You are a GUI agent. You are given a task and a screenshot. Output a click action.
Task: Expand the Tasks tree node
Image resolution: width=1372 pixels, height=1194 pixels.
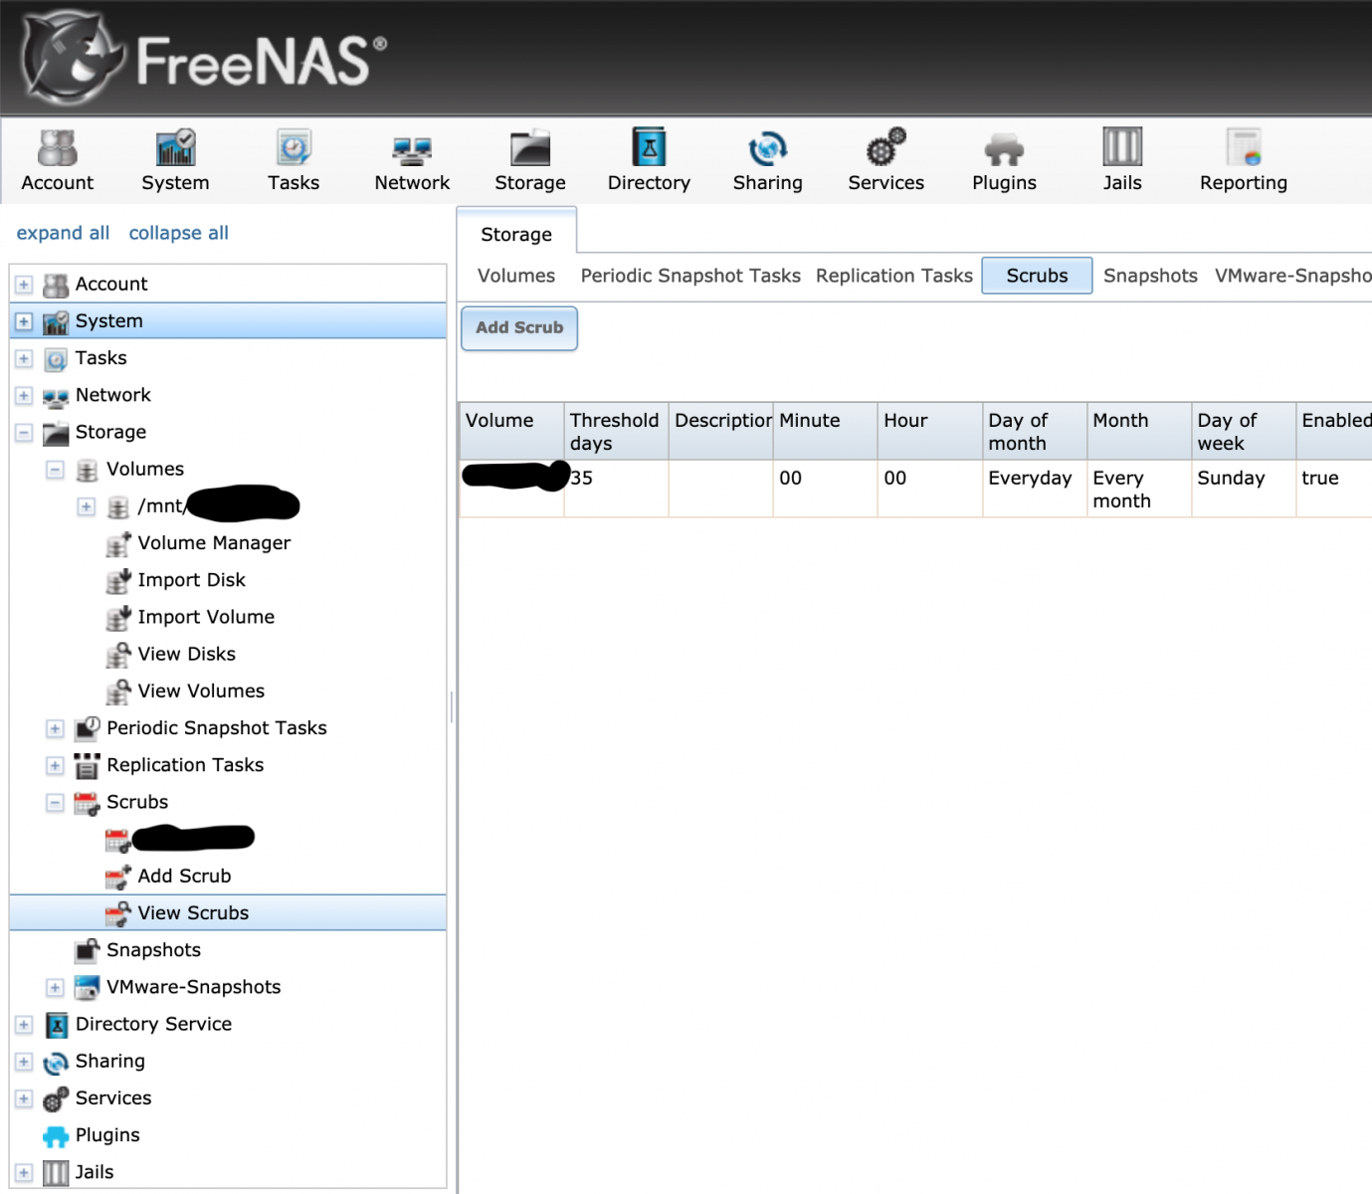click(x=24, y=358)
